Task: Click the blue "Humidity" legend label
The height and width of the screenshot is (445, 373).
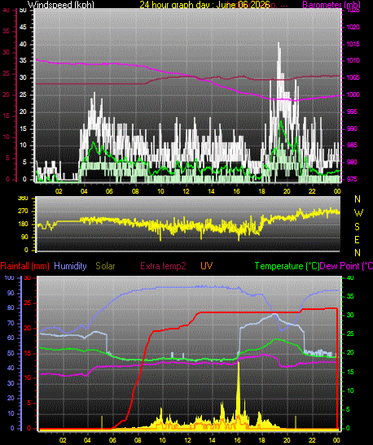Action: click(70, 266)
